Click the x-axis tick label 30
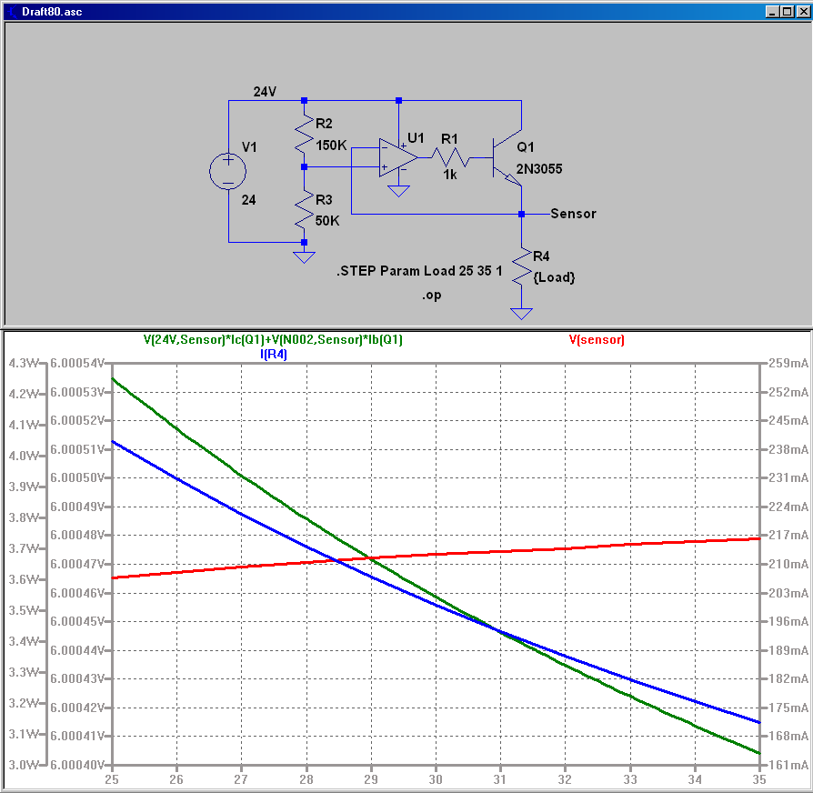This screenshot has height=793, width=813. click(436, 779)
